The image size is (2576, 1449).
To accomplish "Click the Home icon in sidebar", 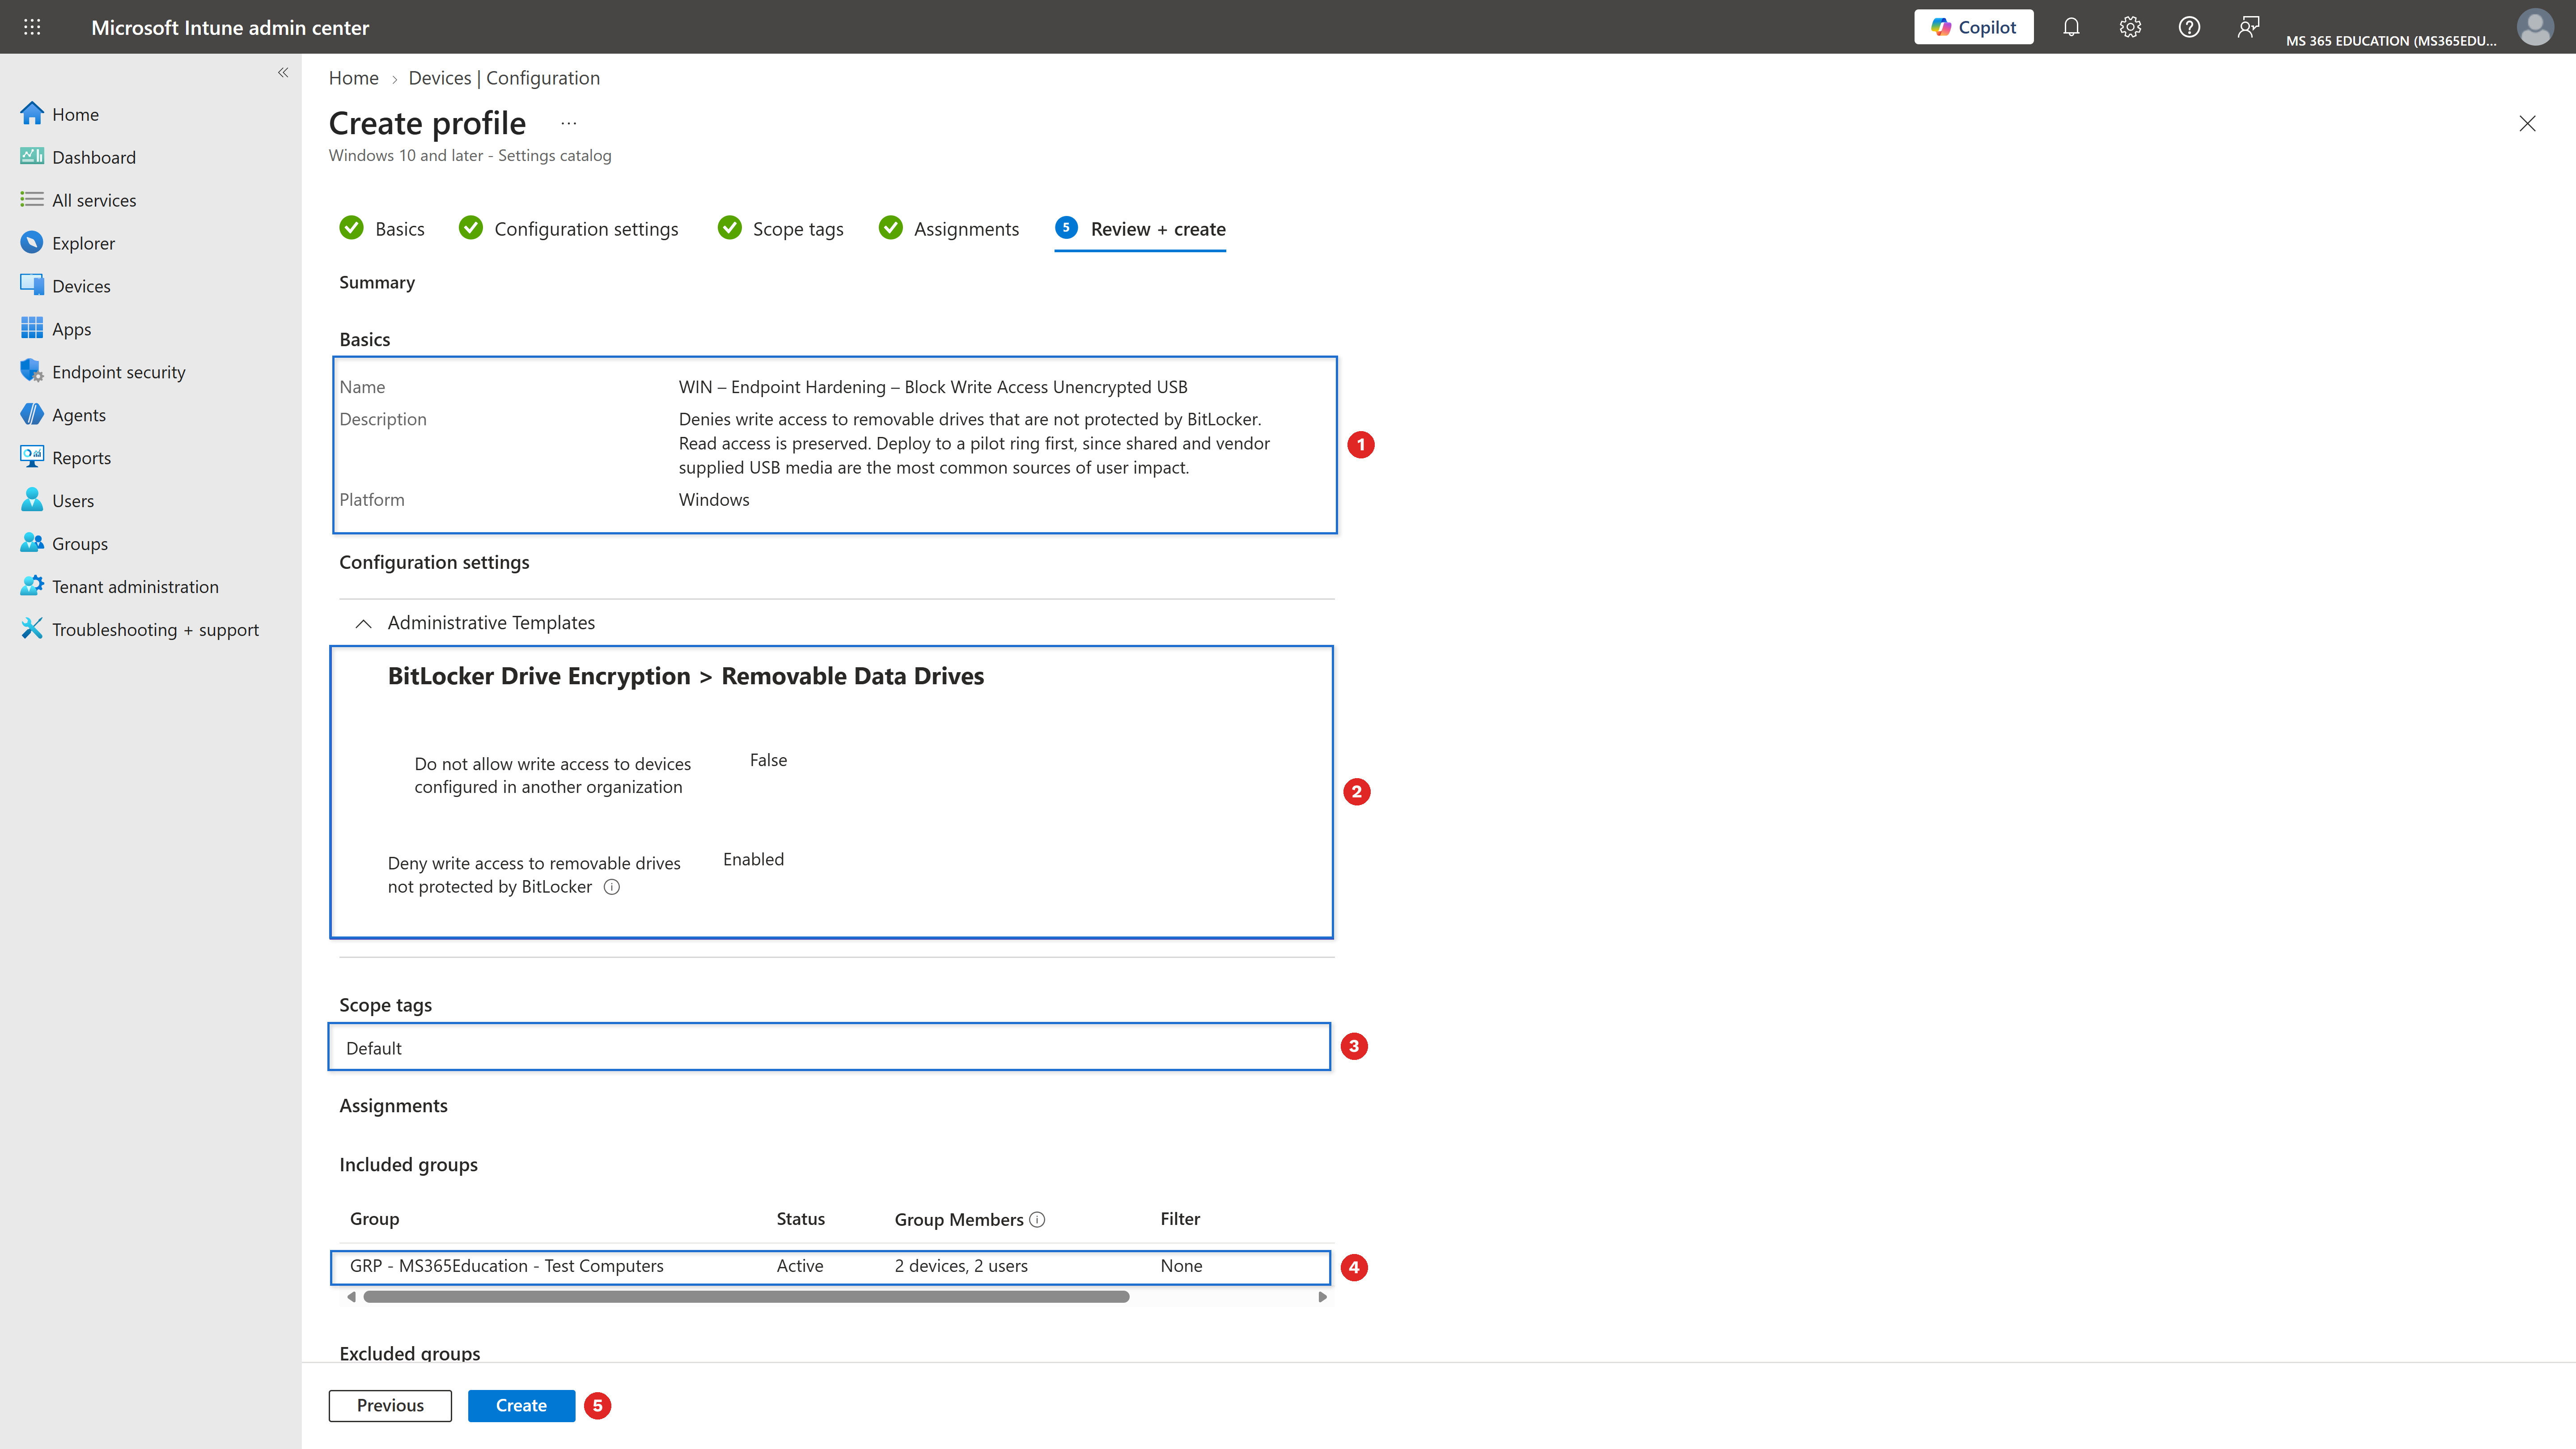I will click(x=32, y=113).
